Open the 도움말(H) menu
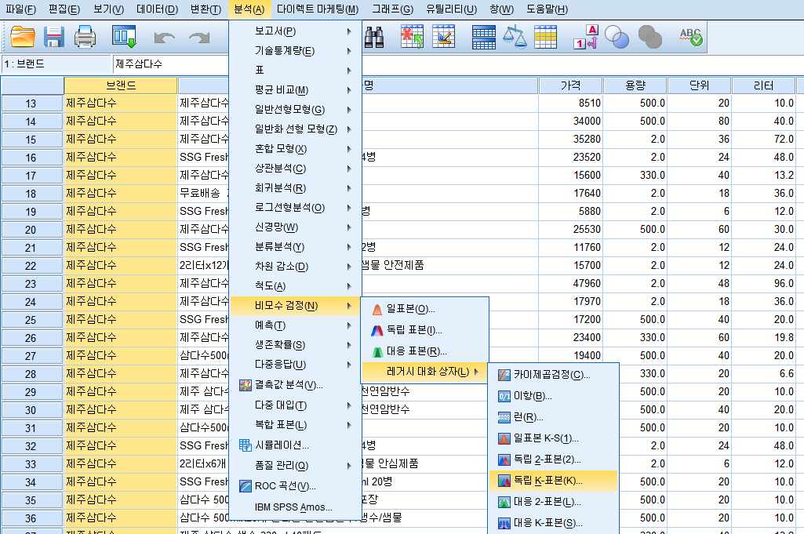 (x=547, y=9)
